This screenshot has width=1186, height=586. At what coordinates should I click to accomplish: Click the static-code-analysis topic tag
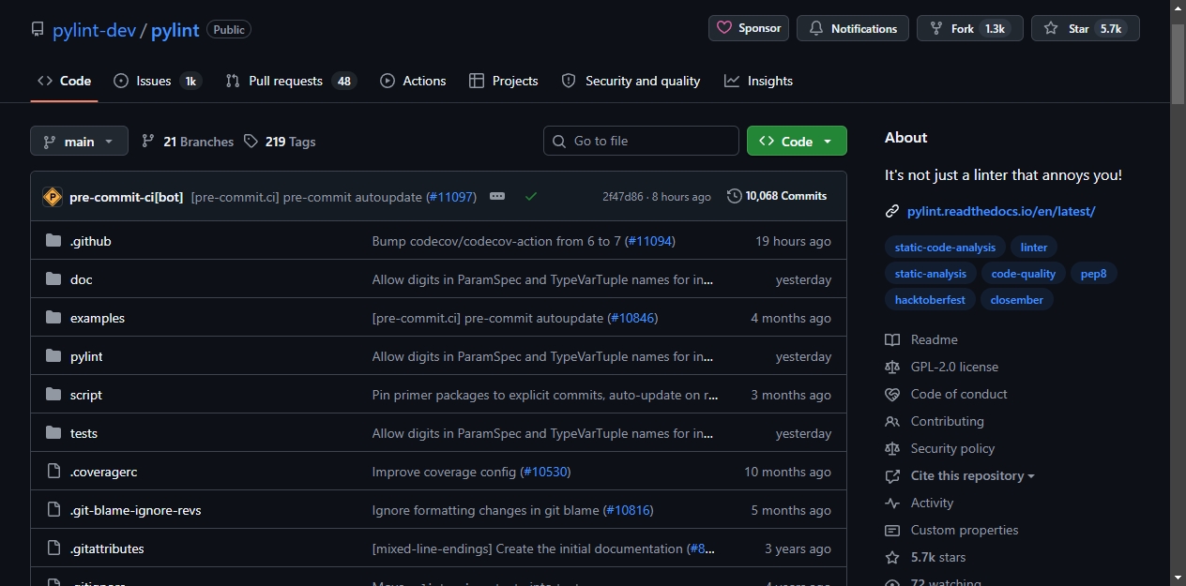tap(945, 248)
